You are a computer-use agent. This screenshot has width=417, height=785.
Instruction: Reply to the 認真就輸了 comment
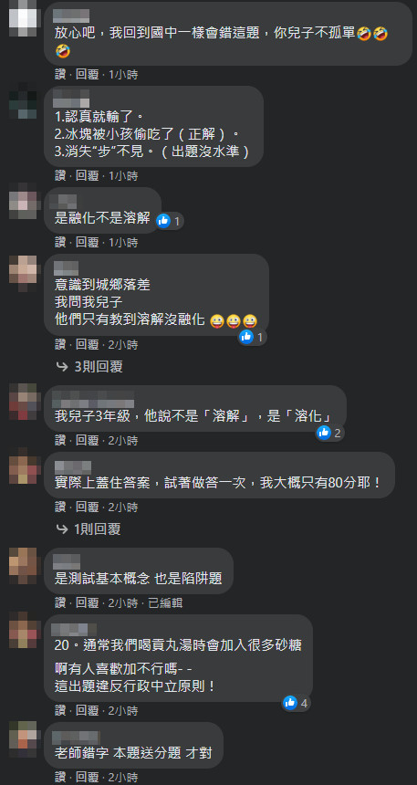click(x=87, y=176)
